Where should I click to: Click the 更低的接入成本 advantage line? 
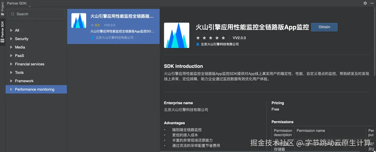[x=185, y=135]
